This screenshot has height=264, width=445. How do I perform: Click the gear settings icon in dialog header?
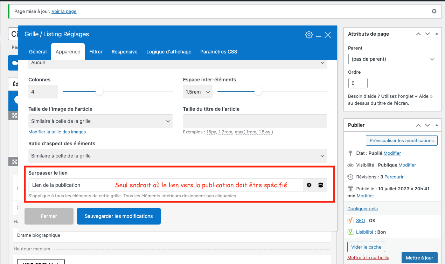[308, 35]
